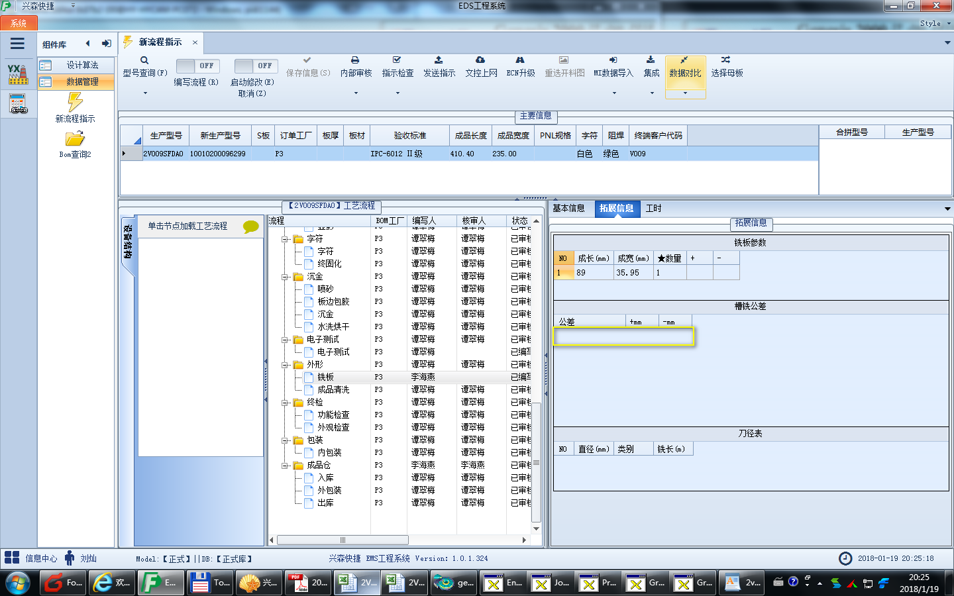Image resolution: width=954 pixels, height=596 pixels.
Task: Open the Style menu at top right
Action: (x=935, y=23)
